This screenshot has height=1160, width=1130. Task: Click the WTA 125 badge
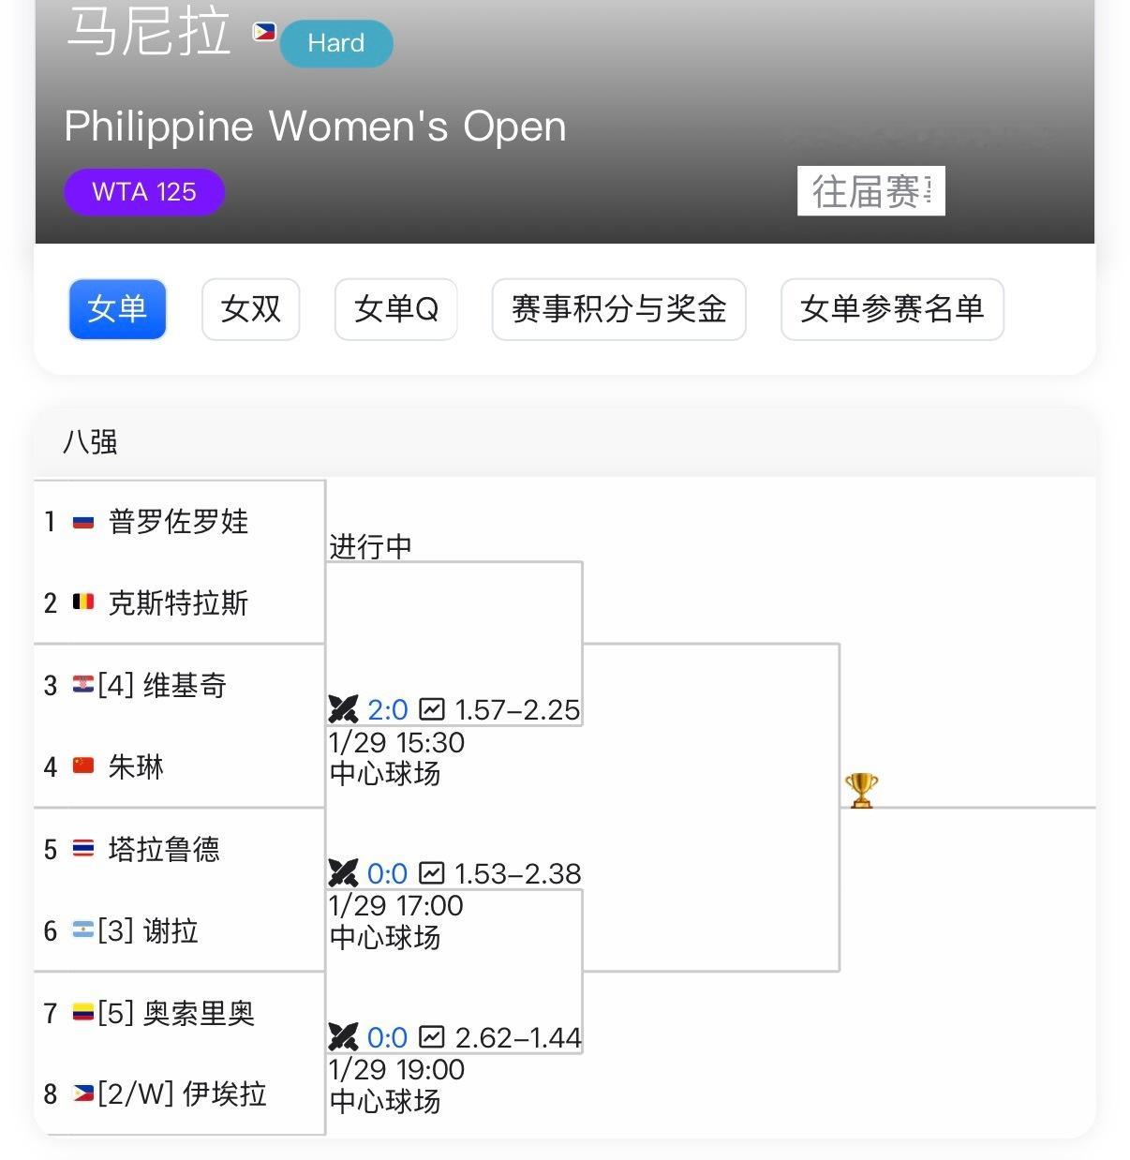tap(144, 192)
